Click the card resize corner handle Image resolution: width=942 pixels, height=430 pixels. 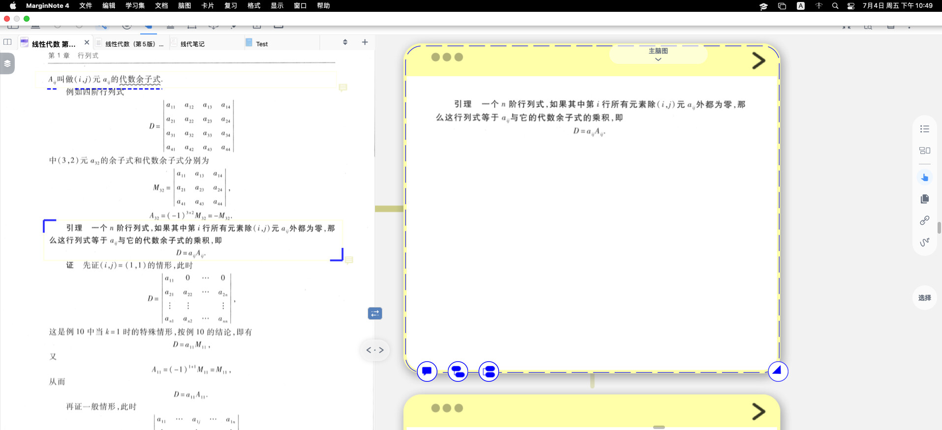(x=778, y=371)
